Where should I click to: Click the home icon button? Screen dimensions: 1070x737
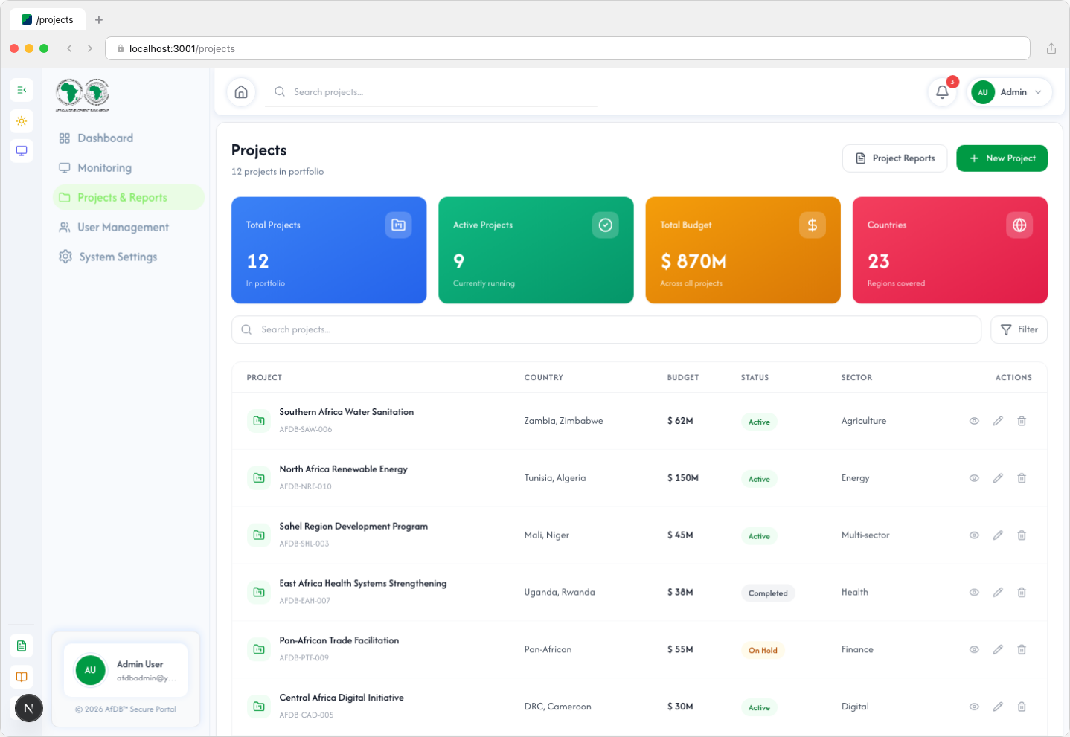tap(241, 92)
